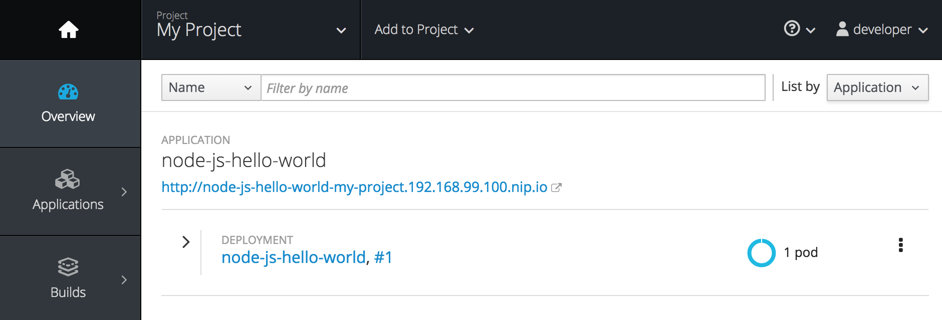The image size is (942, 320).
Task: Open the external link icon beside route URL
Action: coord(556,187)
